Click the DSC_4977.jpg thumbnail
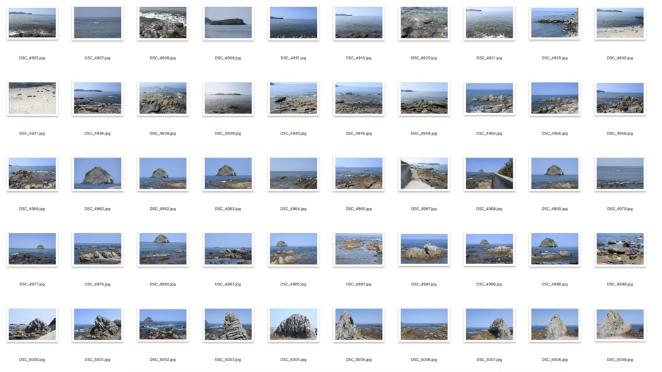Viewport: 662px width, 372px height. tap(31, 248)
